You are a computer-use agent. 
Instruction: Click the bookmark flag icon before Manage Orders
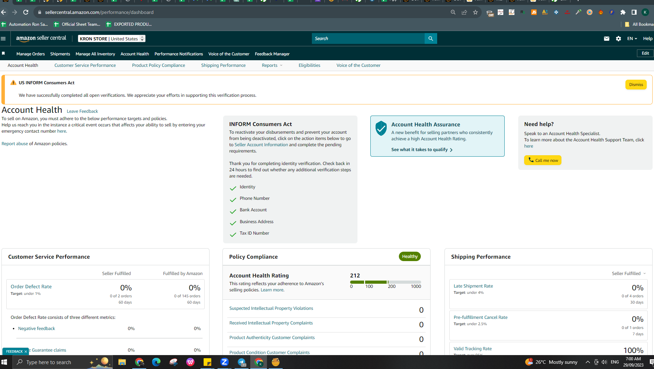coord(3,53)
